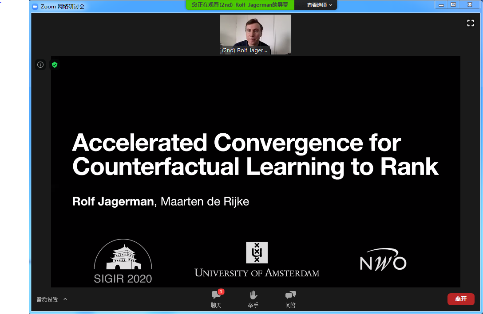Click the Zoom app icon in title bar
This screenshot has width=483, height=314.
coord(35,6)
